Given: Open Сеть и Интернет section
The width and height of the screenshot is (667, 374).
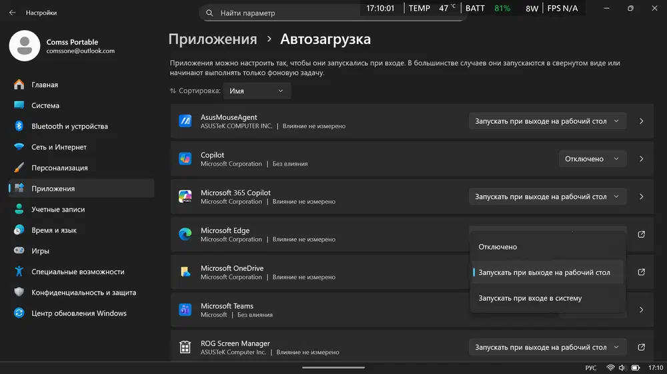Looking at the screenshot, I should coord(81,147).
